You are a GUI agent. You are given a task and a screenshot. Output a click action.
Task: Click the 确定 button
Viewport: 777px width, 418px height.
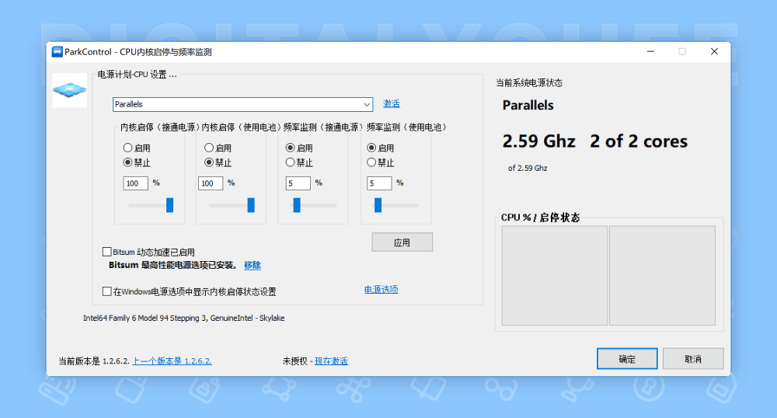627,359
